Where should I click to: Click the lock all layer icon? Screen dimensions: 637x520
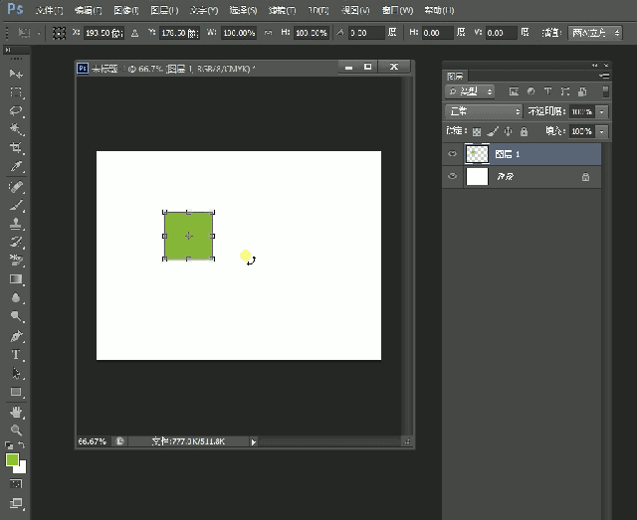point(524,131)
